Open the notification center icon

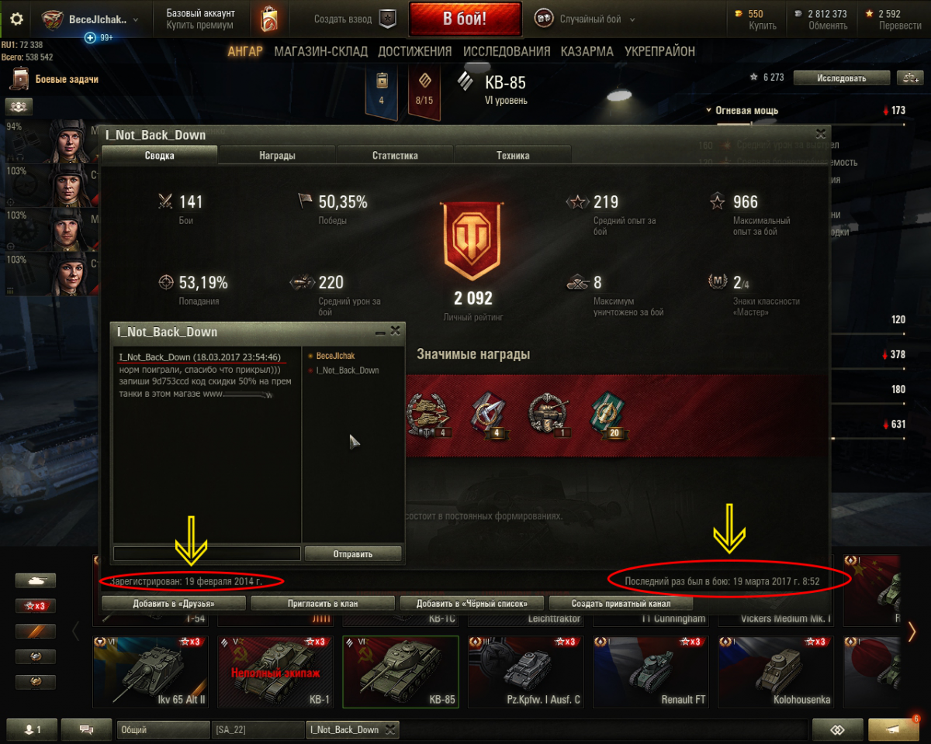pyautogui.click(x=894, y=730)
